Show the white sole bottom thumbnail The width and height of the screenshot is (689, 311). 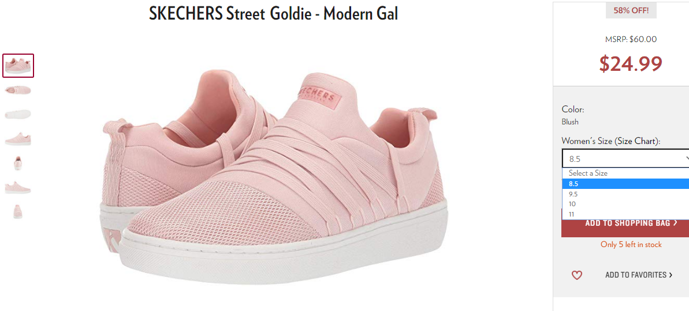point(18,114)
